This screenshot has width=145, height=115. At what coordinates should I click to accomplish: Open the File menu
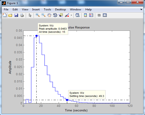[6, 10]
